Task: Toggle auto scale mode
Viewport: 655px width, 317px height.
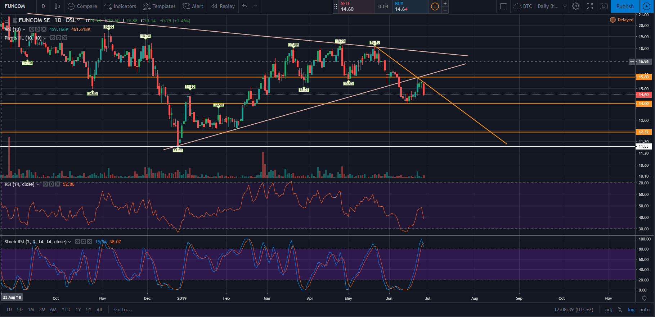Action: 645,309
